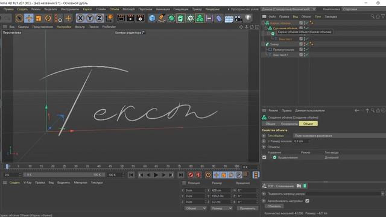Screen dimensions: 386x217
Task: Toggle the Выдавливание object checkbox
Action: click(264, 157)
